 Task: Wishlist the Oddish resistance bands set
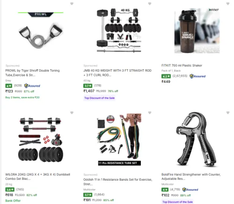[150, 113]
